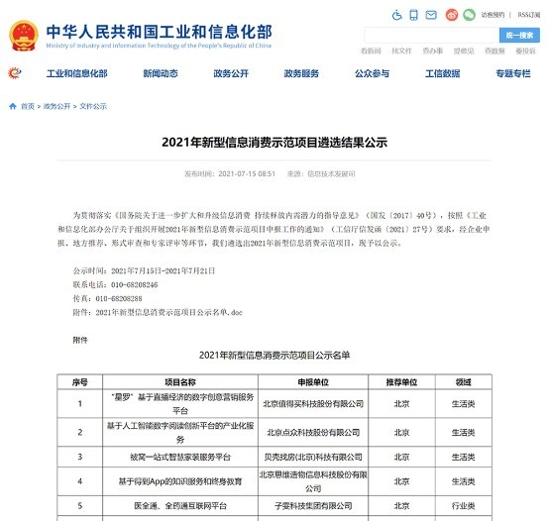The width and height of the screenshot is (549, 521).
Task: Select the 查数据 quick link
Action: click(x=494, y=52)
